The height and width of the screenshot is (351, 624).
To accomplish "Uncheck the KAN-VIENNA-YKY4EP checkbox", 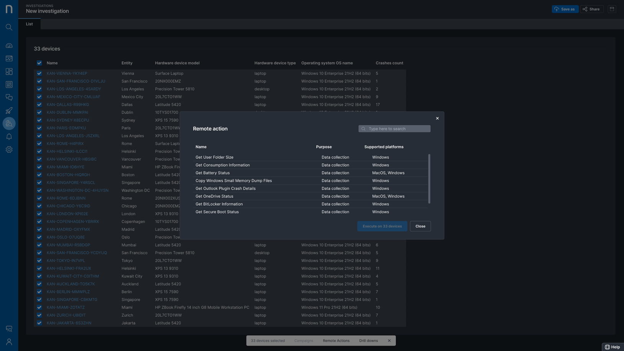I will point(39,73).
